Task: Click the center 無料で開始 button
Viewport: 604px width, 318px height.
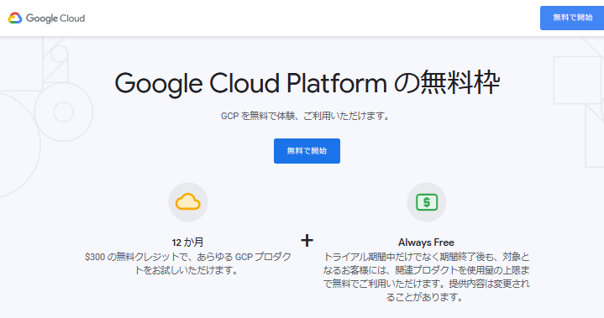Action: point(307,151)
